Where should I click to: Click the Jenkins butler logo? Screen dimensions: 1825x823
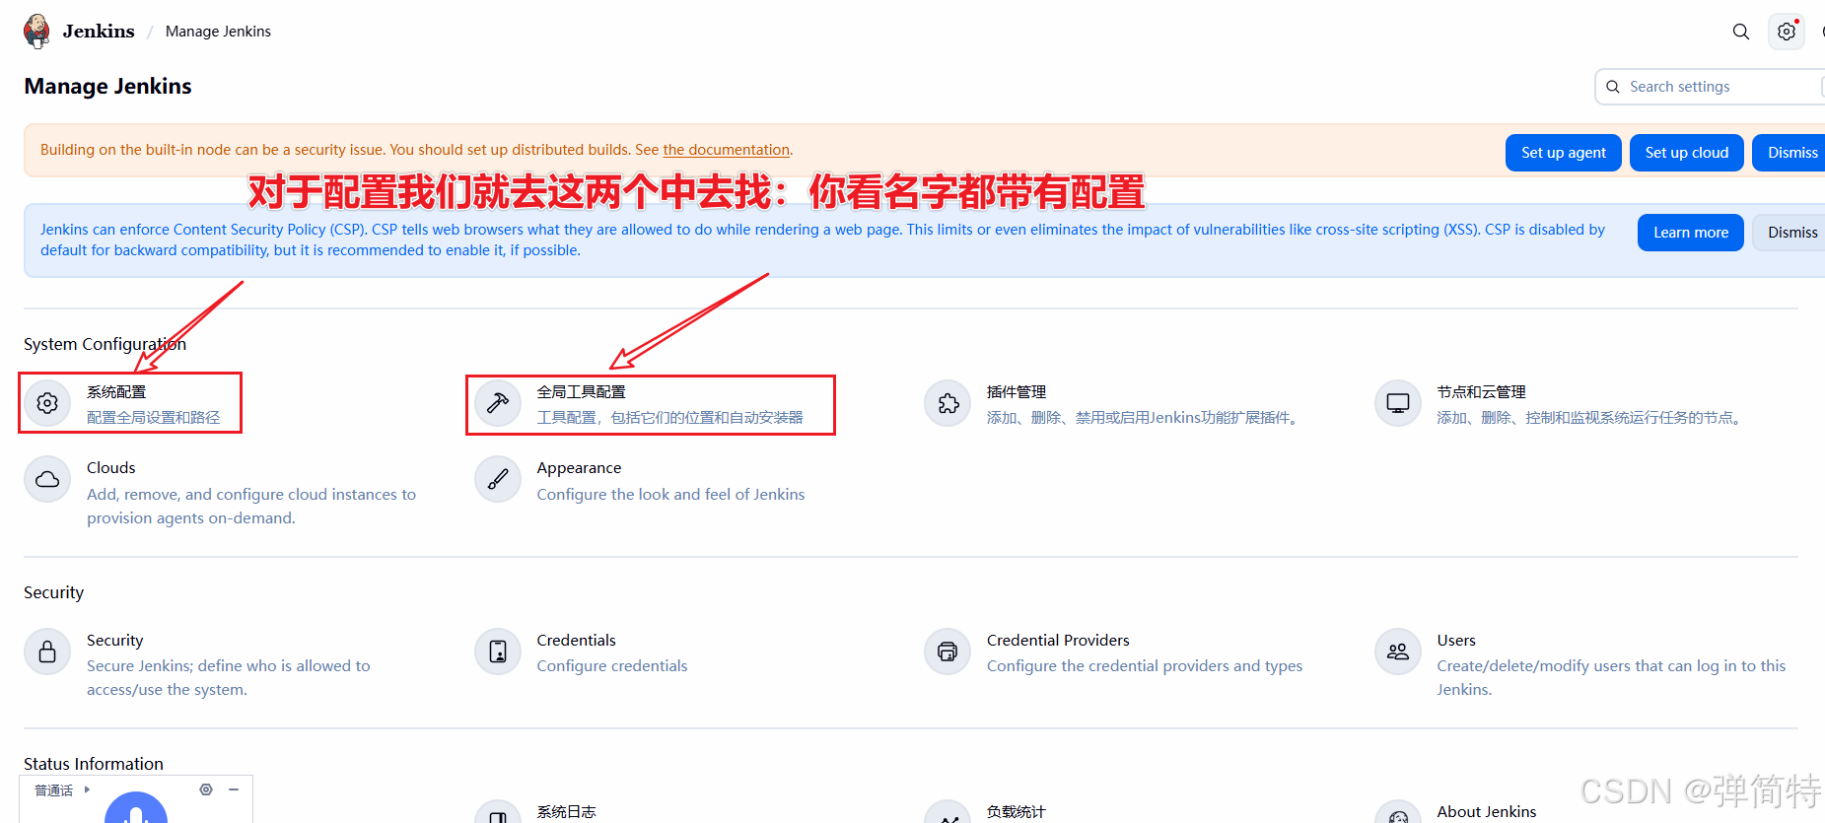coord(36,31)
